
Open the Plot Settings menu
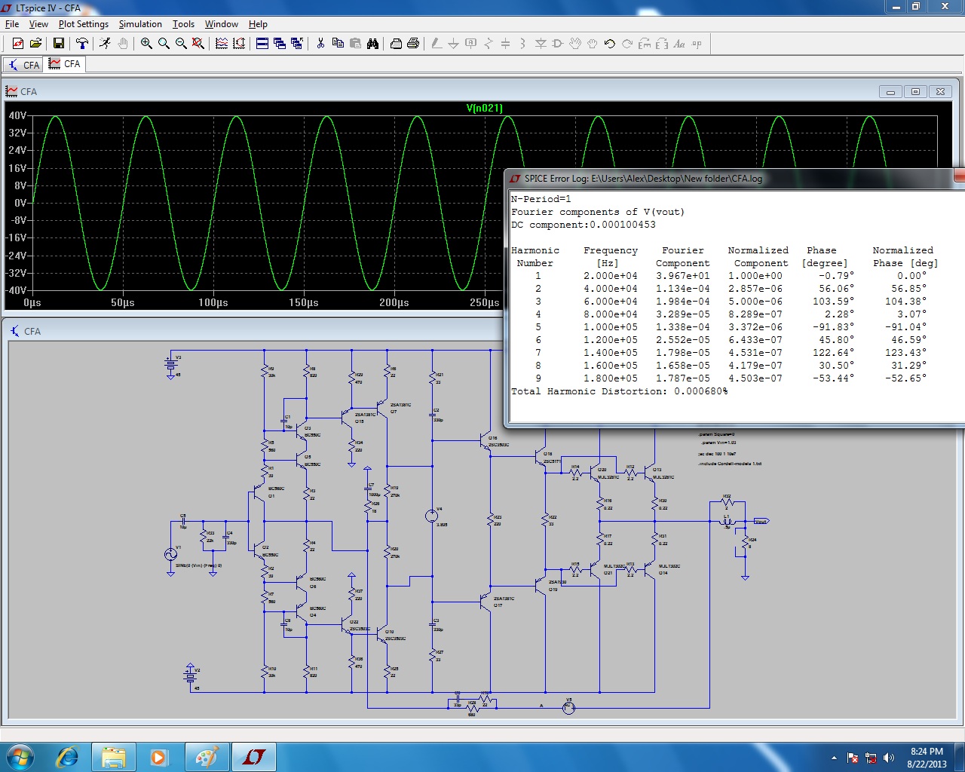[x=84, y=24]
